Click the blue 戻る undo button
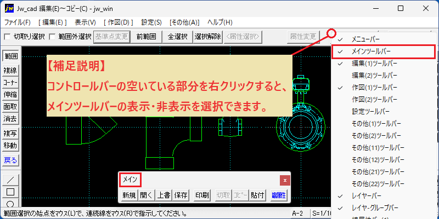Image resolution: width=439 pixels, height=219 pixels. [x=10, y=160]
